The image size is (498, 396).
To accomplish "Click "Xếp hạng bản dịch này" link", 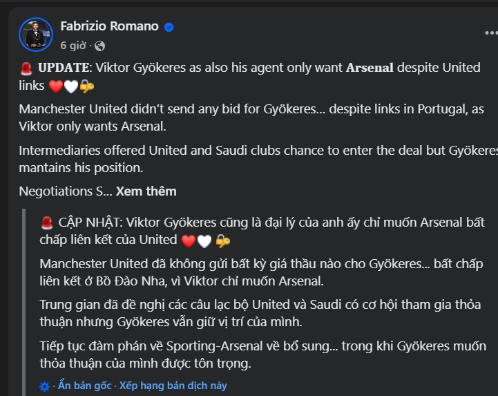I will (x=173, y=386).
